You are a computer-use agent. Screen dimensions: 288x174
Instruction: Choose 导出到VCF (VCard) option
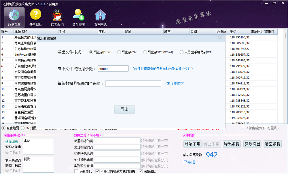[x=145, y=52]
